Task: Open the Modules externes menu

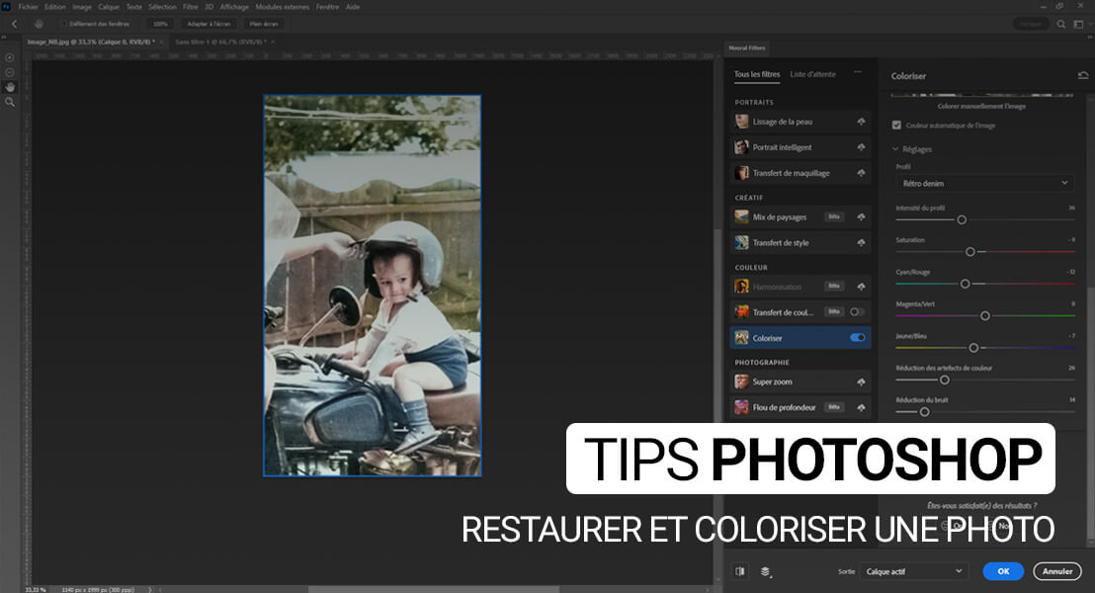Action: (282, 7)
